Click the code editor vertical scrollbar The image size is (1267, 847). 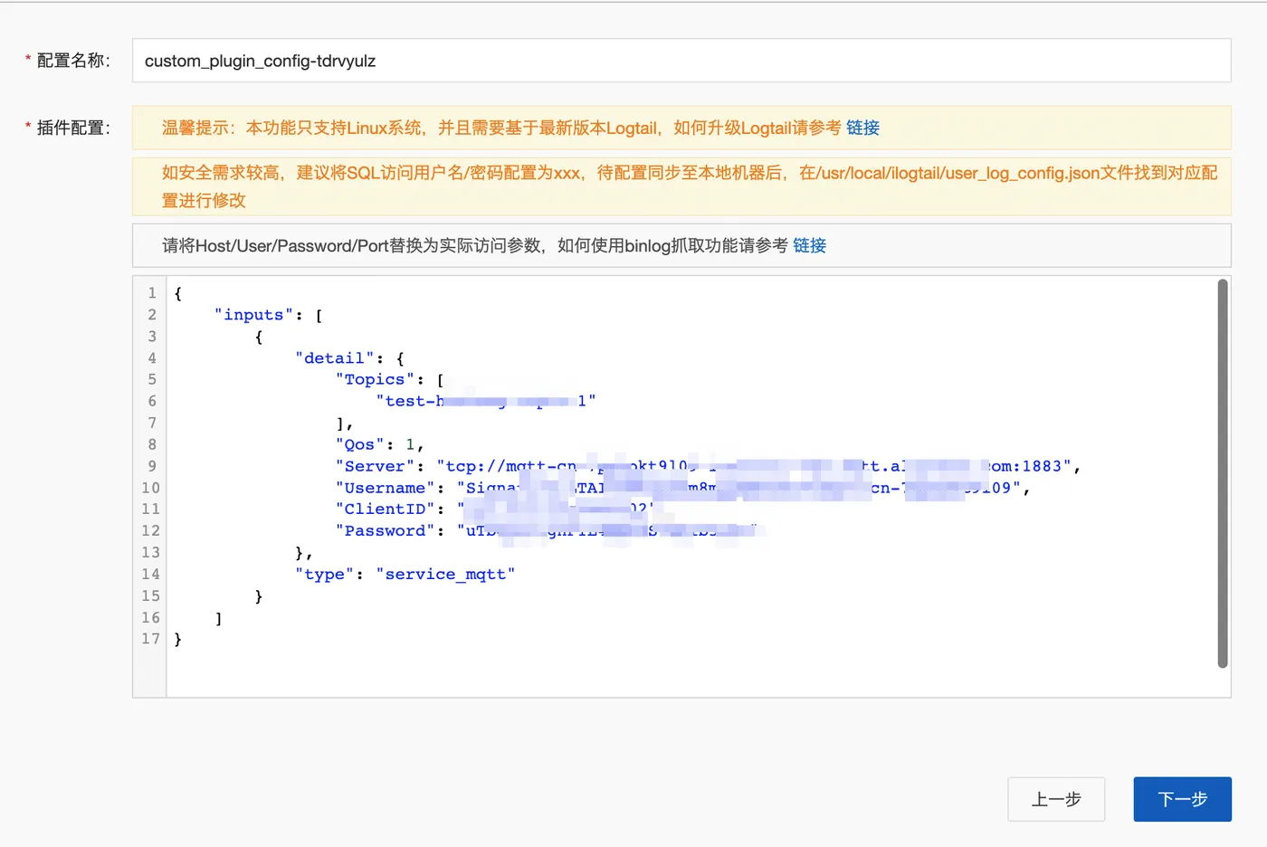pos(1223,473)
